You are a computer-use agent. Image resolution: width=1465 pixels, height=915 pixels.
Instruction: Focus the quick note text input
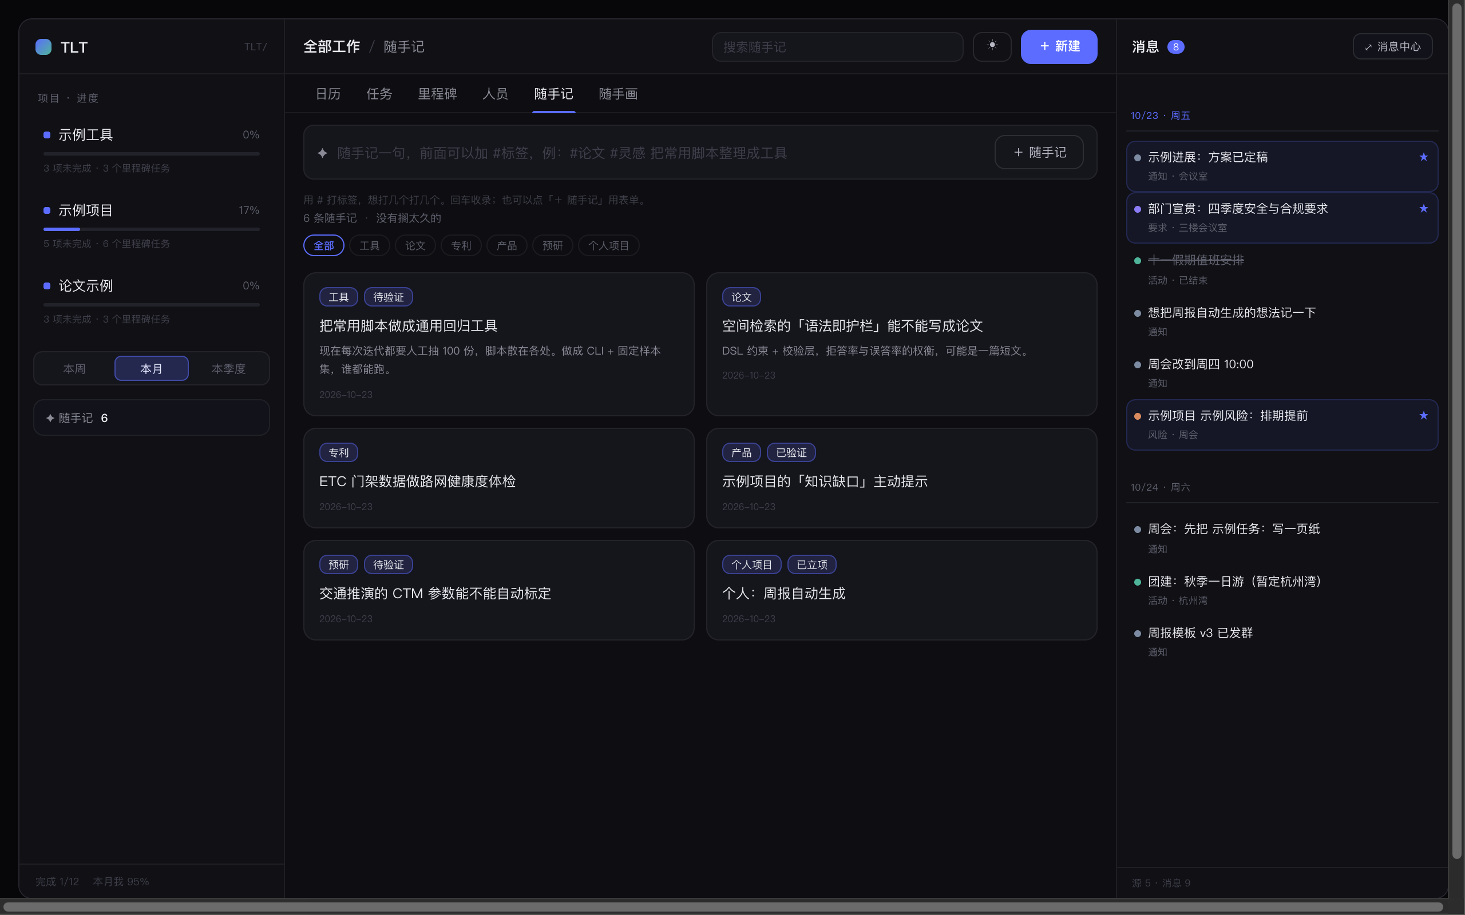tap(660, 153)
